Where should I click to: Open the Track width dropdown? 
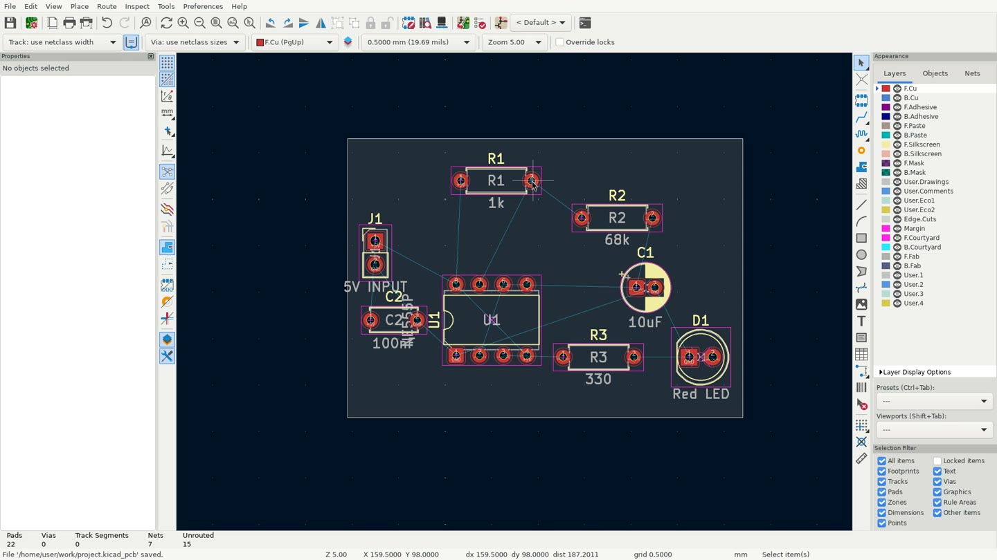point(61,42)
